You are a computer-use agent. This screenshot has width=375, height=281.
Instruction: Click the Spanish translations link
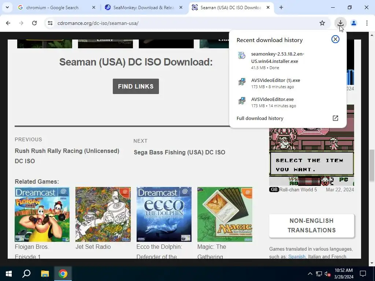pyautogui.click(x=297, y=256)
